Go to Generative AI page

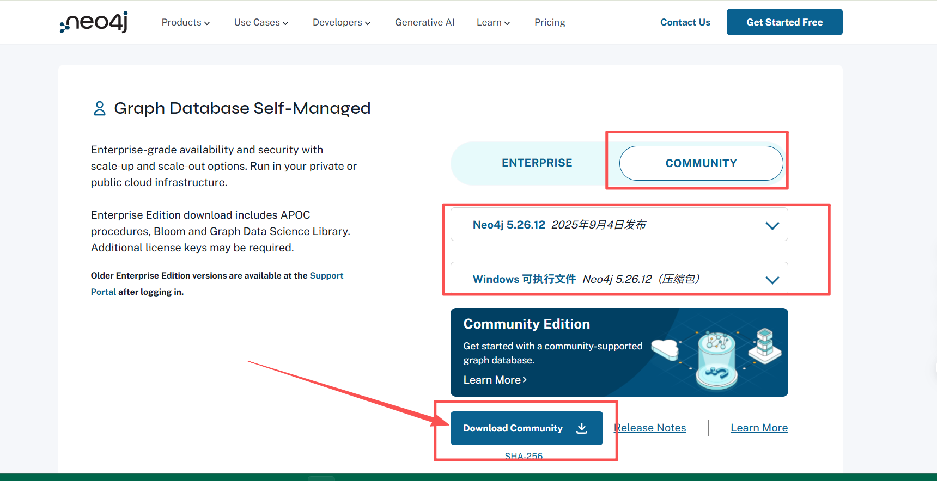pyautogui.click(x=424, y=22)
